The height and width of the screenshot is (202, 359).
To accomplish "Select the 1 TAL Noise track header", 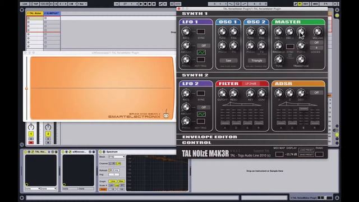I will tap(35, 13).
